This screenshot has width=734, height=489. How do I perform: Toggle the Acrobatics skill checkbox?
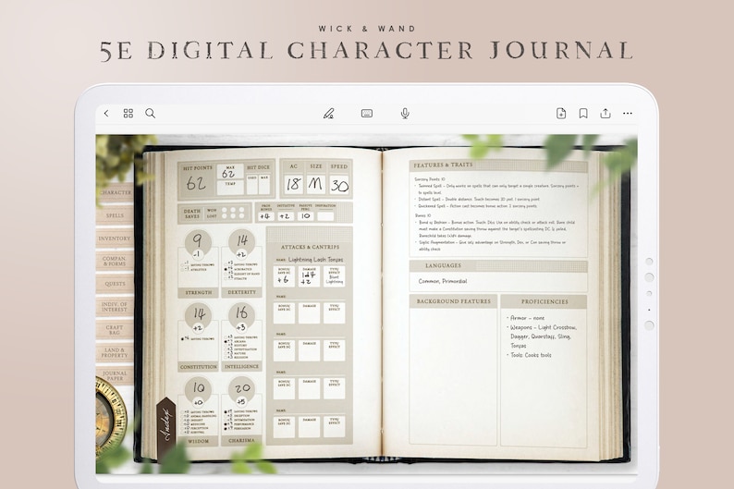tap(226, 270)
